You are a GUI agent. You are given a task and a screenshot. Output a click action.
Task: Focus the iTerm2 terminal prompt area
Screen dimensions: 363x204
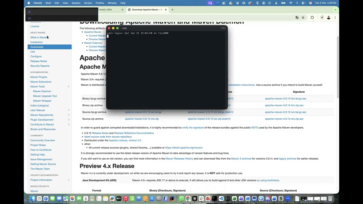167,69
